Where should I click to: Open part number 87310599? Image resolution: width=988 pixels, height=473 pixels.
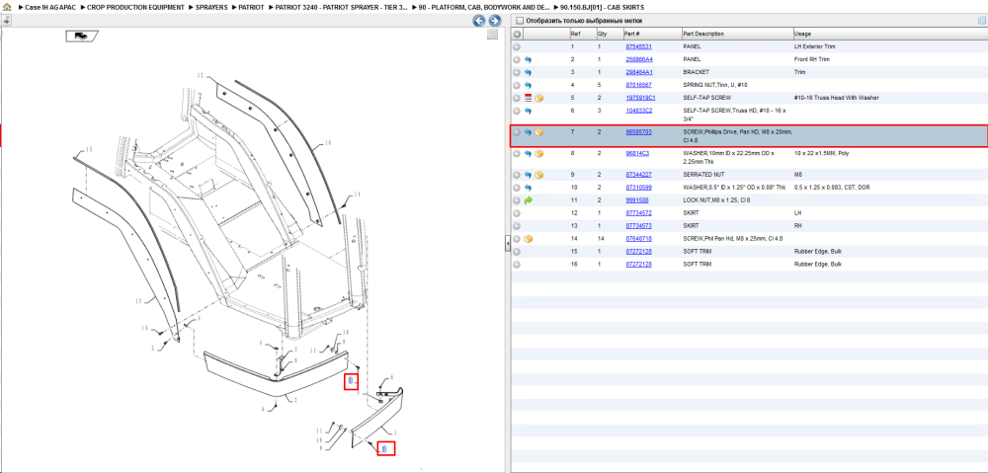[638, 188]
